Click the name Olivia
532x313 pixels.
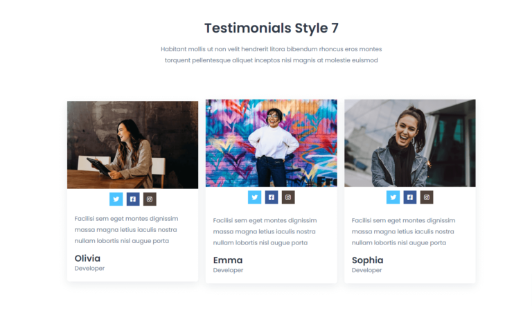87,258
